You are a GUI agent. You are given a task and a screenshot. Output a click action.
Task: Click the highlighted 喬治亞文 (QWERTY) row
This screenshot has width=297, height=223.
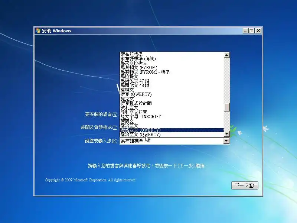point(172,130)
